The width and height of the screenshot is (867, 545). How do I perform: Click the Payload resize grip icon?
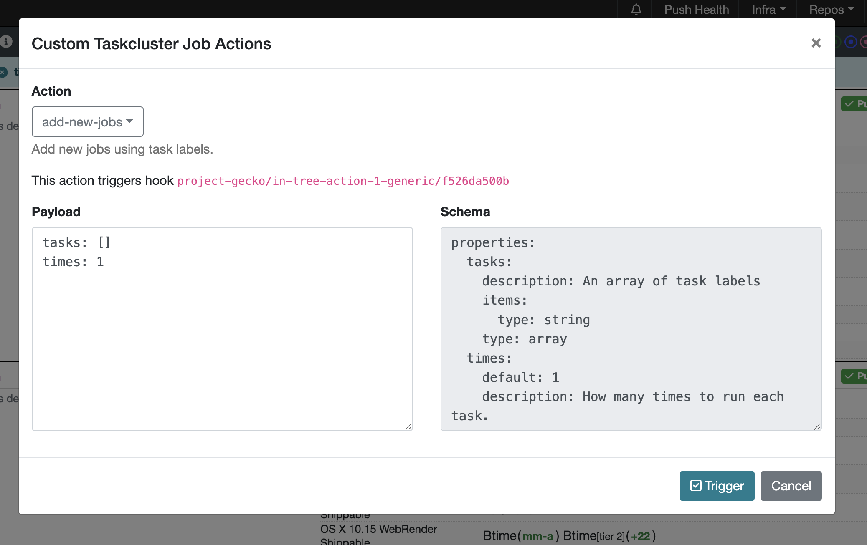pos(409,426)
